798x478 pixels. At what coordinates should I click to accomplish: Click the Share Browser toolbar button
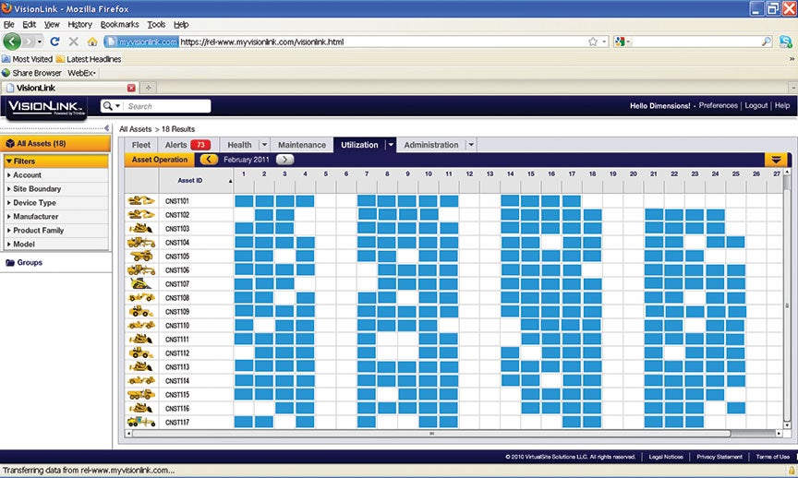pos(31,73)
